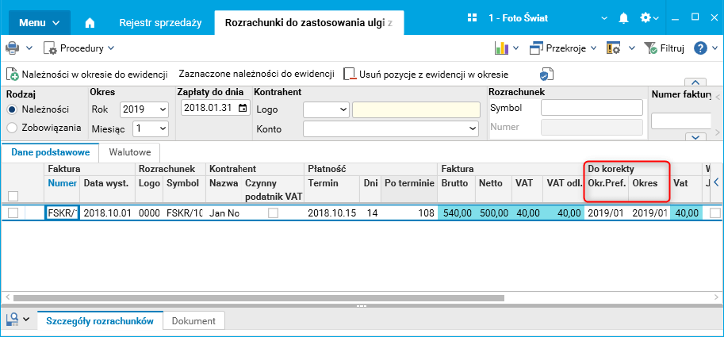Click the search document icon at bottom
Image resolution: width=724 pixels, height=337 pixels.
(x=13, y=319)
